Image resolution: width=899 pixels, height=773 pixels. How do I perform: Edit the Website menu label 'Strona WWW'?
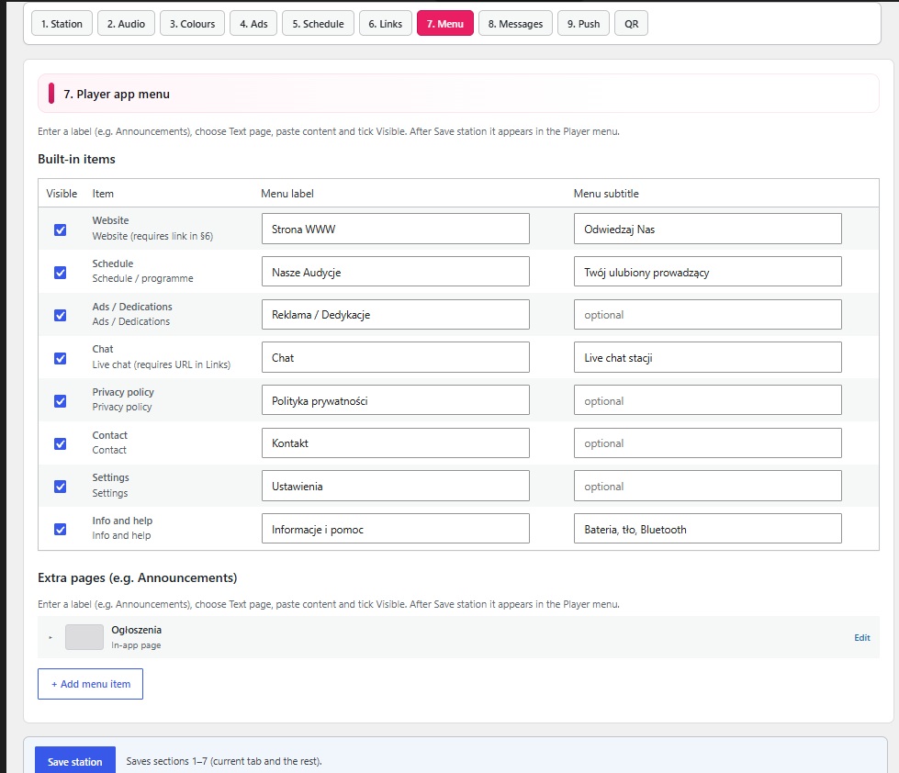pyautogui.click(x=396, y=229)
